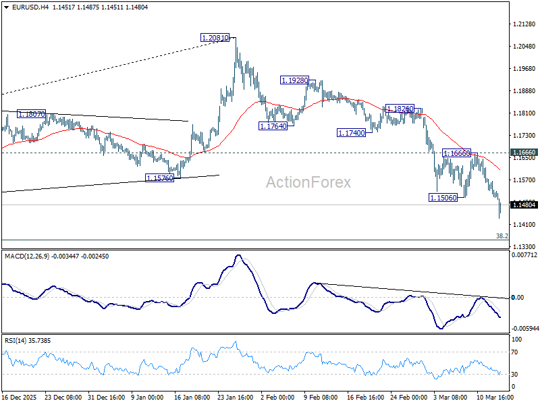Click the 10 Mar 16:00 time axis label
Image resolution: width=540 pixels, height=405 pixels.
495,398
